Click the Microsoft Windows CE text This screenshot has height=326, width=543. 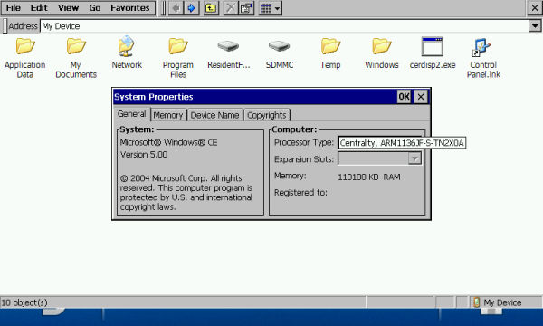point(168,142)
